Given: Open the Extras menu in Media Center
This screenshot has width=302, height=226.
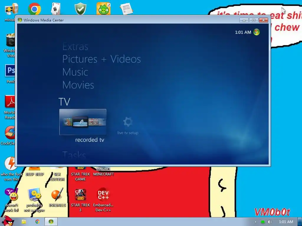Looking at the screenshot, I should coord(75,46).
